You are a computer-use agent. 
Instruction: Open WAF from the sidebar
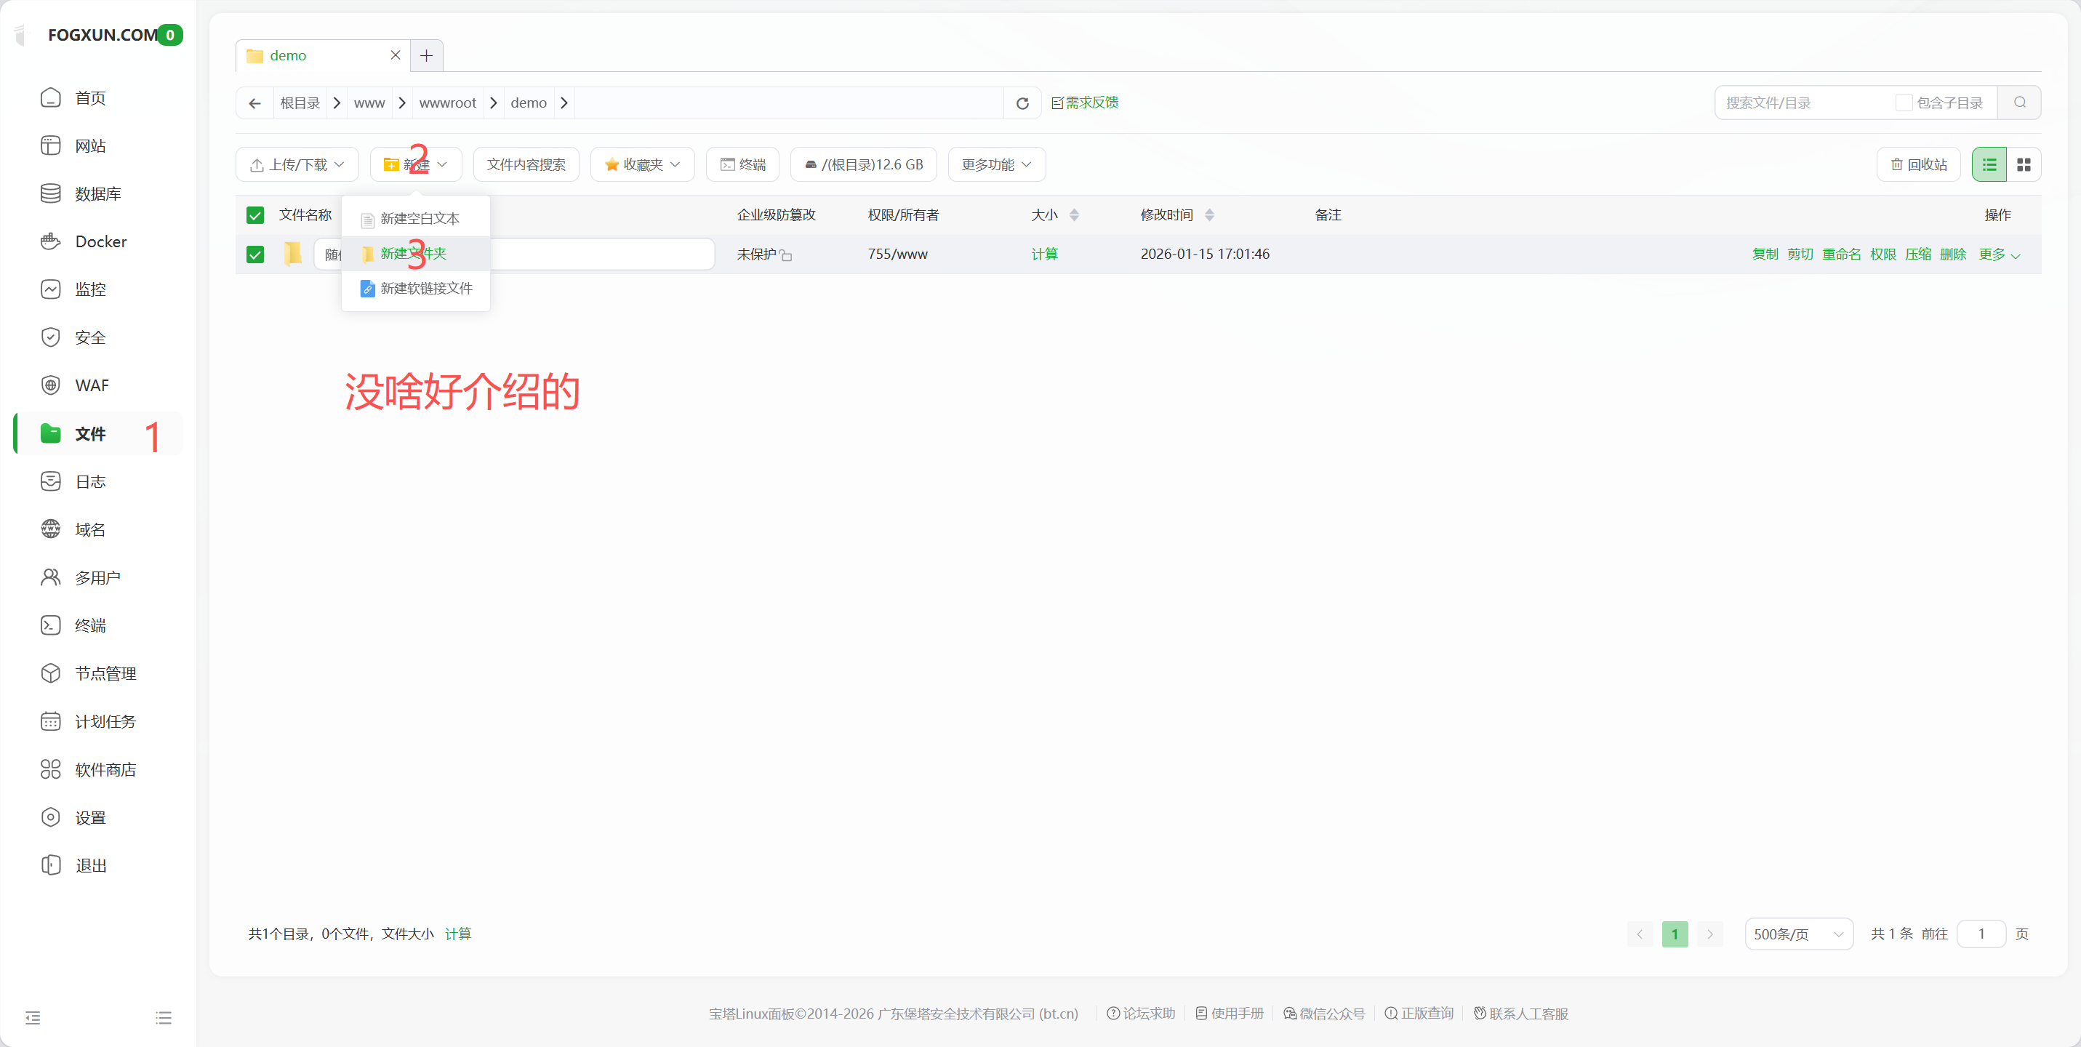(x=92, y=385)
